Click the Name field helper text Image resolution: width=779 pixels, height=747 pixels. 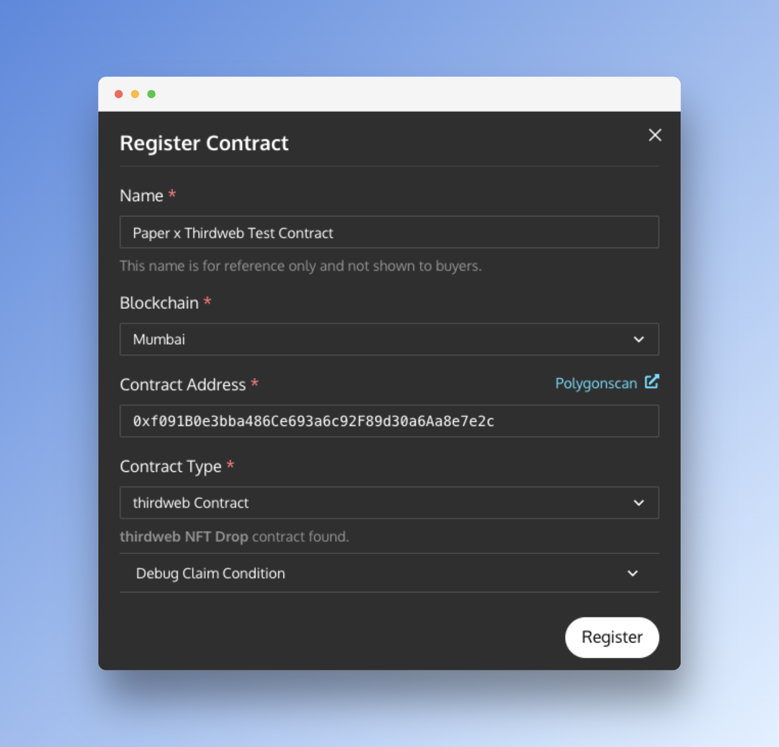coord(301,266)
